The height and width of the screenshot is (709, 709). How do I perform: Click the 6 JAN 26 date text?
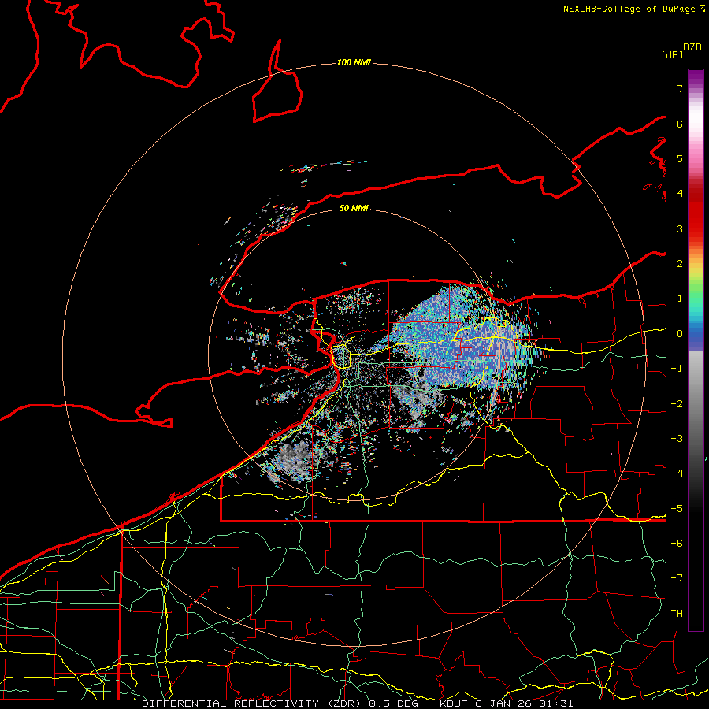(x=504, y=703)
